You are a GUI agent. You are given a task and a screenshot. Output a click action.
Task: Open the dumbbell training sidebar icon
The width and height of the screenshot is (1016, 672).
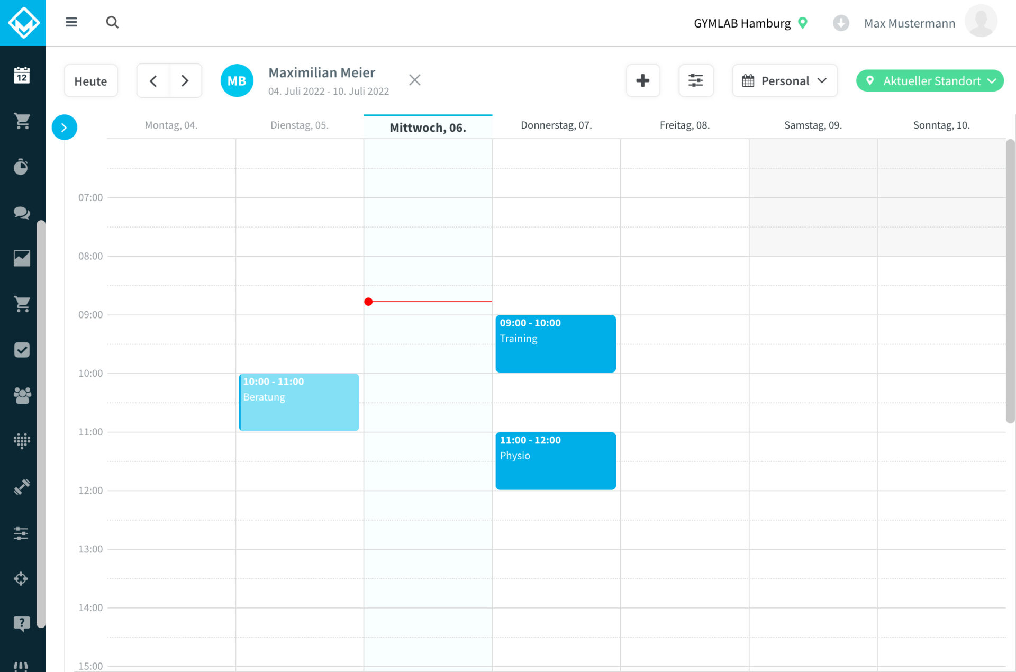coord(22,487)
